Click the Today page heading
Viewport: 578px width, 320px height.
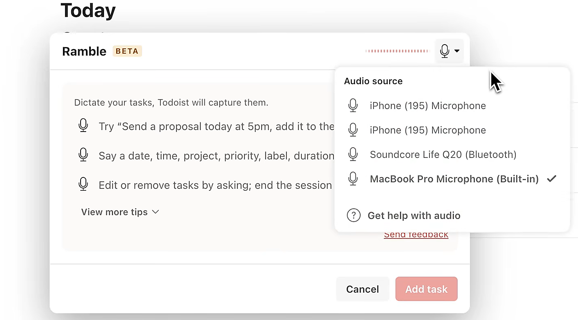coord(88,10)
